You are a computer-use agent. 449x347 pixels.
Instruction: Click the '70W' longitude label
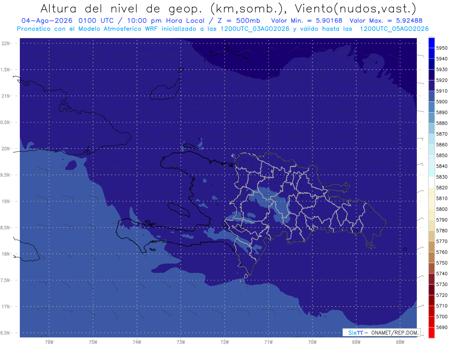312,342
